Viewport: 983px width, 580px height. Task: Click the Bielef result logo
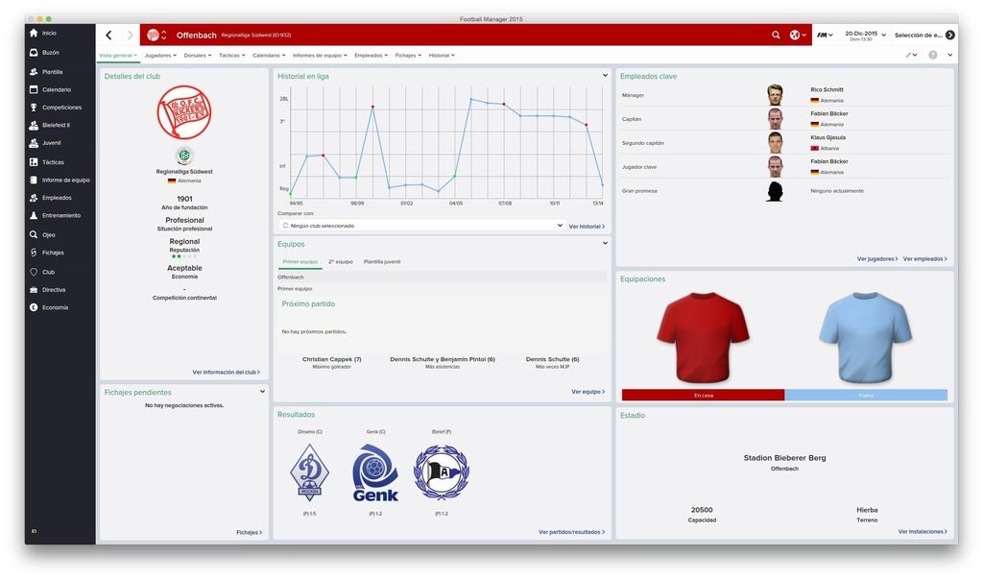[x=442, y=472]
